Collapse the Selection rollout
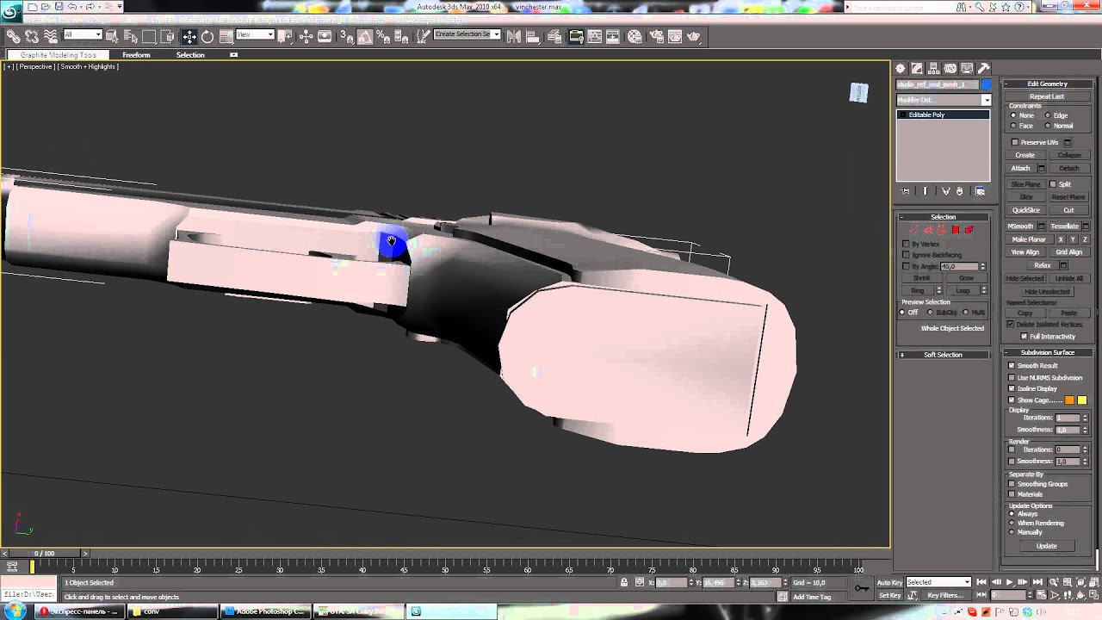 (x=943, y=217)
